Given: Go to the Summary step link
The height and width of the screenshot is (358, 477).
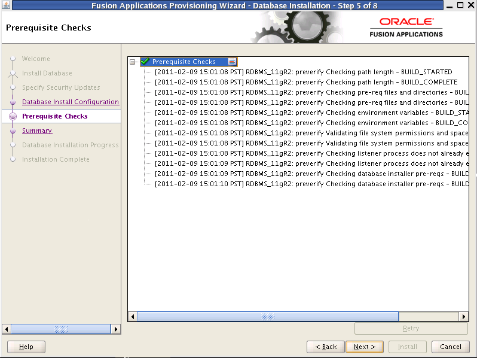Looking at the screenshot, I should point(37,131).
